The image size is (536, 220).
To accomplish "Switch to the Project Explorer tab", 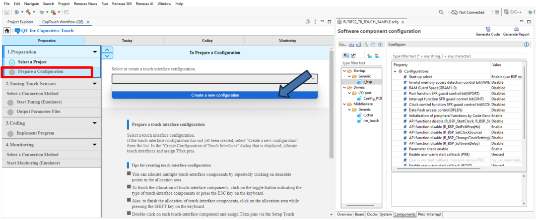I will pyautogui.click(x=20, y=22).
